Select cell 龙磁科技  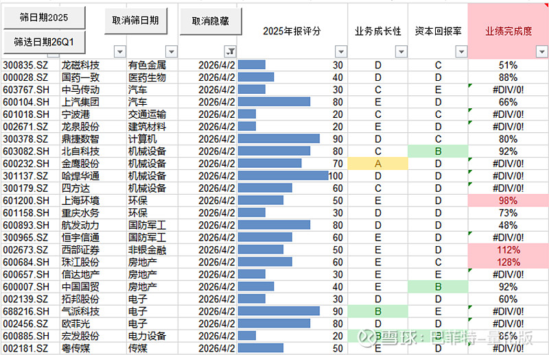click(x=93, y=65)
